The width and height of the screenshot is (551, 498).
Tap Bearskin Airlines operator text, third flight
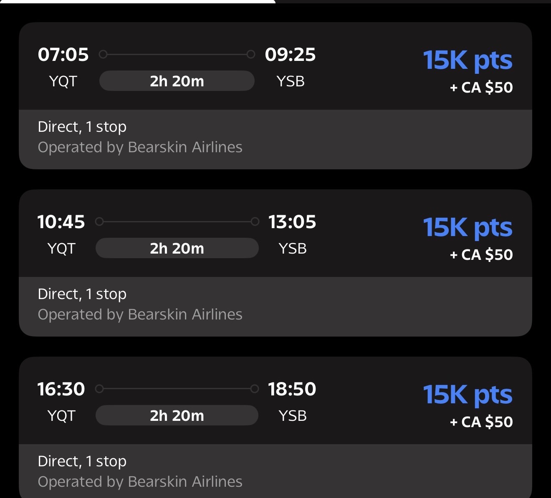[x=140, y=482]
